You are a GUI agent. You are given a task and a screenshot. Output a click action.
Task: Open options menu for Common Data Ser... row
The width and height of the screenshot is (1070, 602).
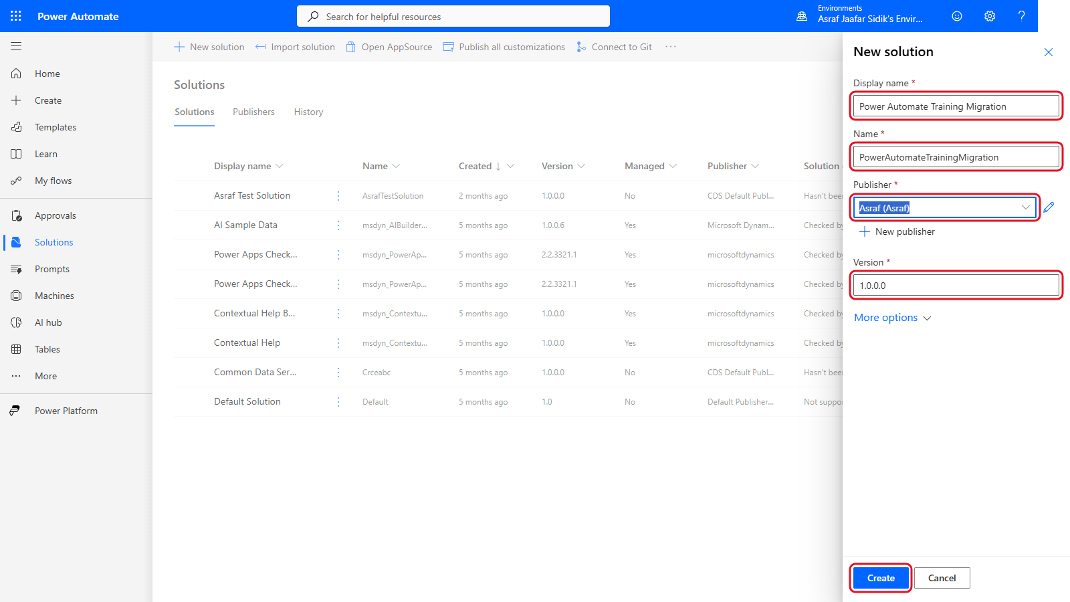pyautogui.click(x=338, y=373)
